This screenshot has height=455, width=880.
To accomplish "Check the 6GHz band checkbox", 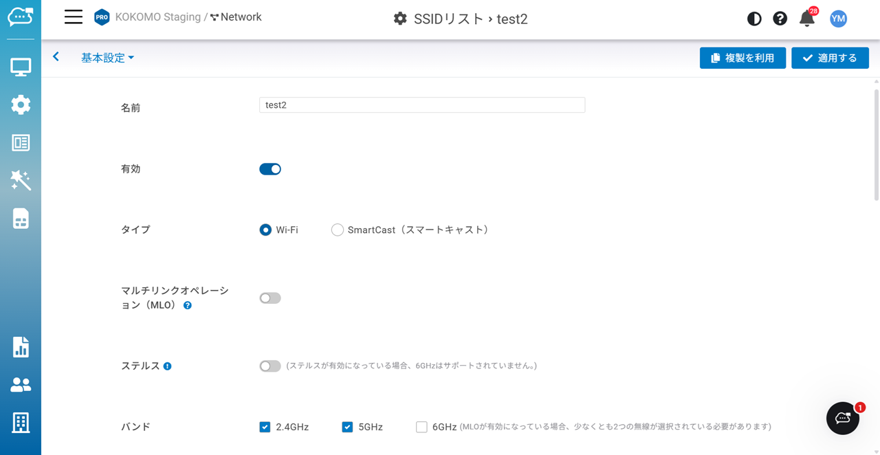I will (x=421, y=427).
